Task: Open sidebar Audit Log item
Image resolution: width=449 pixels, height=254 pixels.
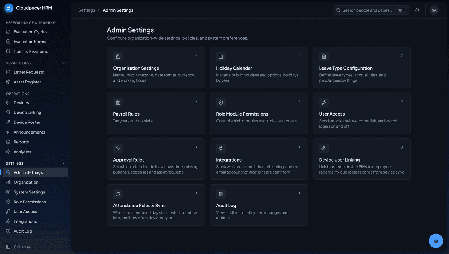Action: click(x=36, y=231)
